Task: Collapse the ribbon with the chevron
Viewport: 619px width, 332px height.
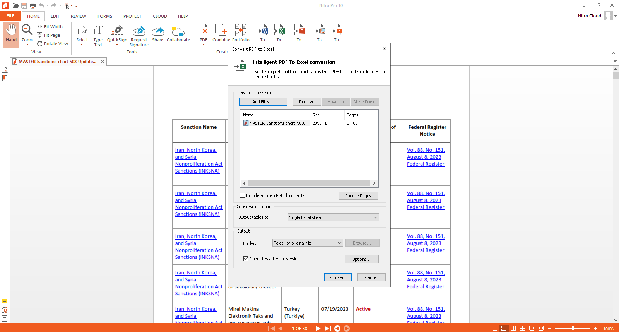Action: point(613,53)
